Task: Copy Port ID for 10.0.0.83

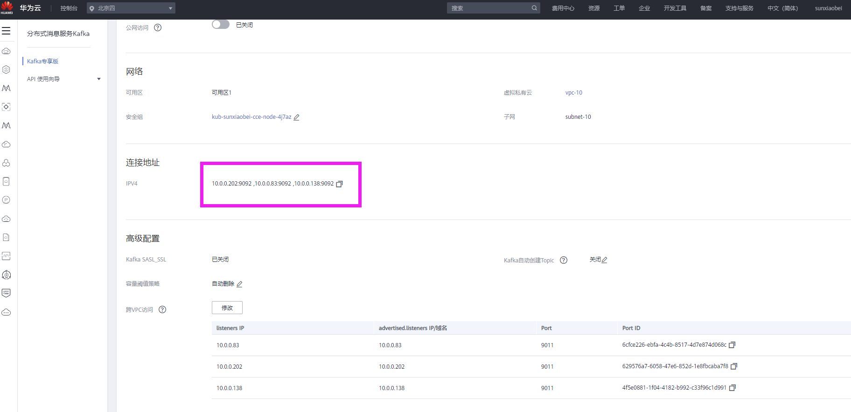Action: pyautogui.click(x=732, y=345)
